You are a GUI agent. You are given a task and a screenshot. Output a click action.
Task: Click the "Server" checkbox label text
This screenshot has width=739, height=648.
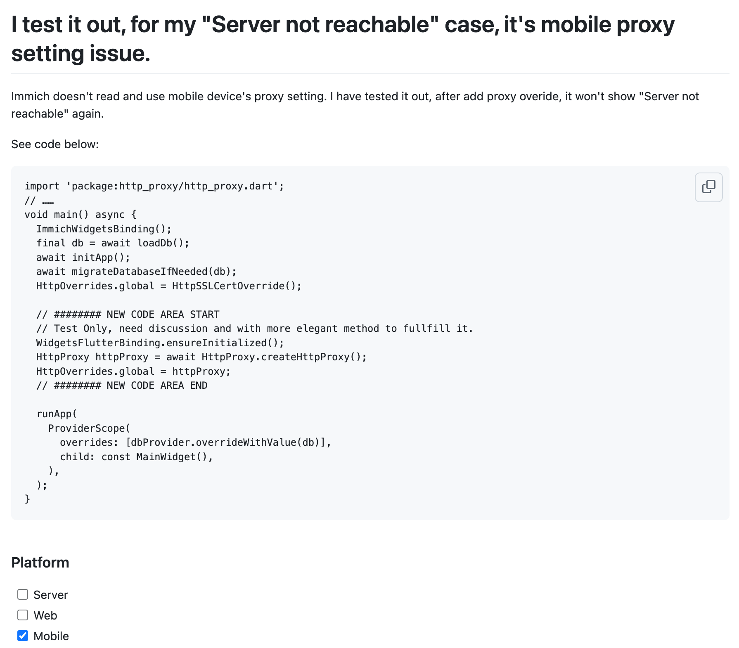pos(50,595)
